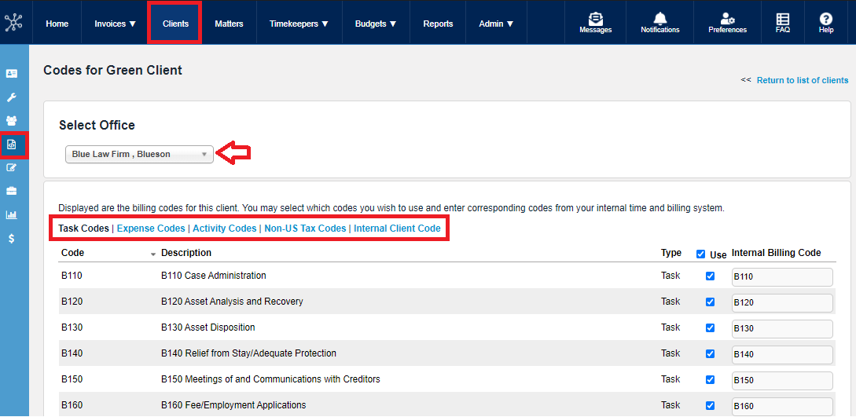This screenshot has height=417, width=856.
Task: Sort by Code column arrow
Action: click(x=153, y=254)
